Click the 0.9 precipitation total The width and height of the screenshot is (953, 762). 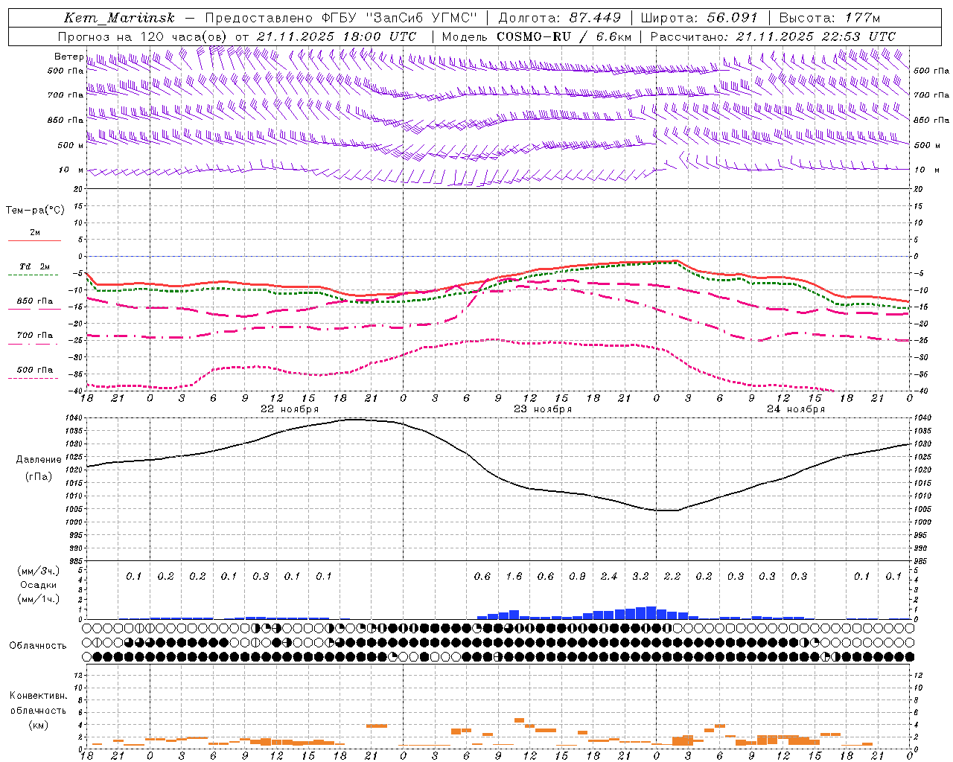577,576
